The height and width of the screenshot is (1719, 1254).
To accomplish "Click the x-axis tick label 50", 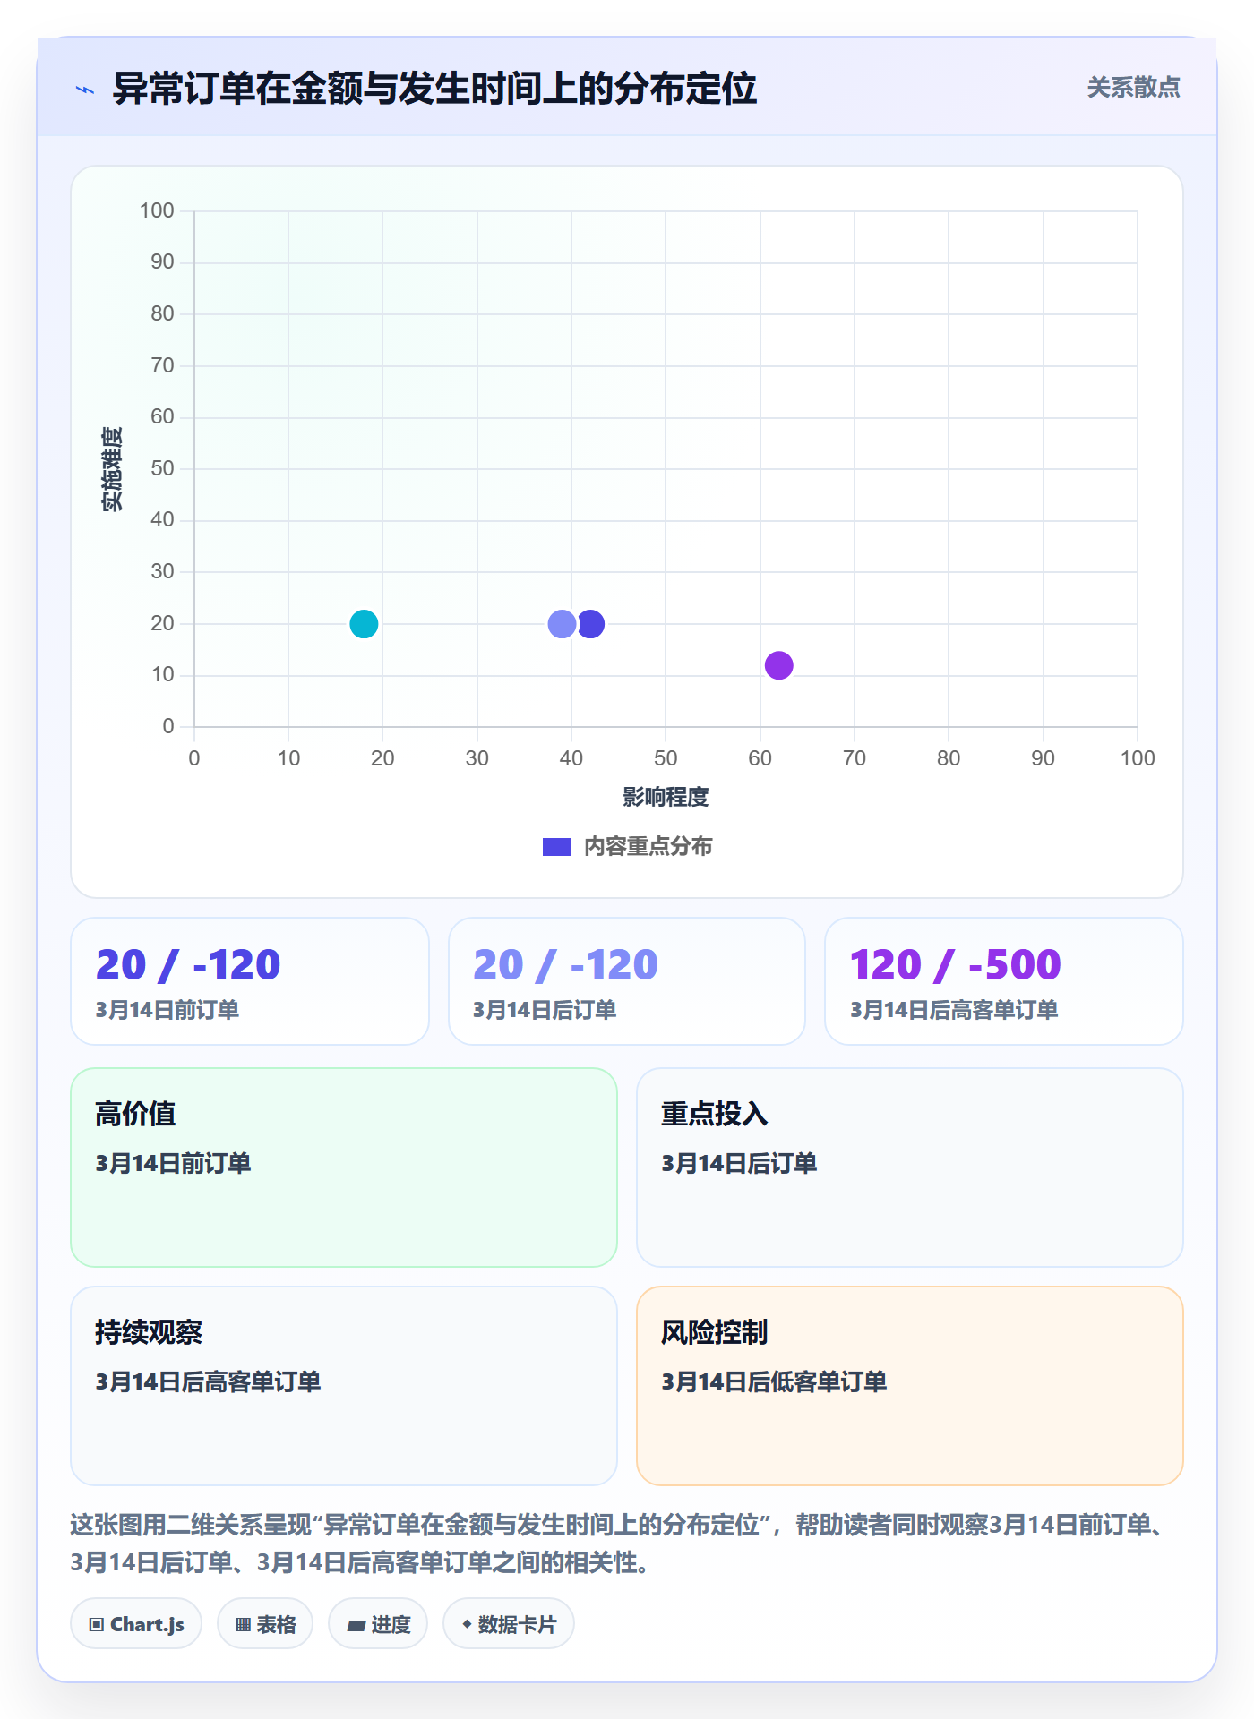I will pyautogui.click(x=666, y=758).
